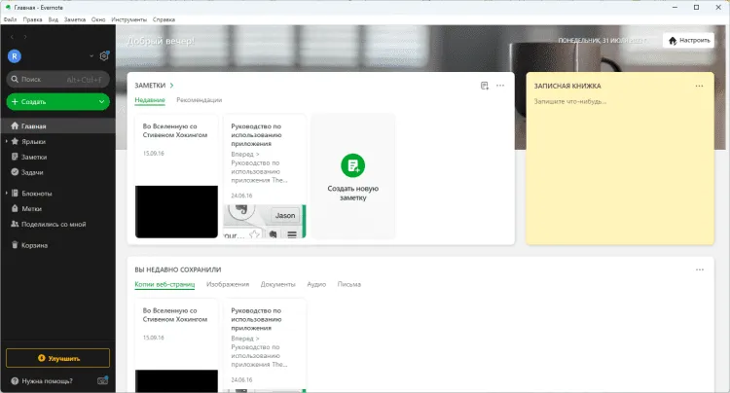Click new note icon in ЗАМЕТКИ widget header
730x393 pixels.
(485, 86)
